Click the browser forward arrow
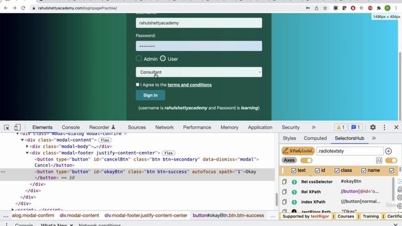 click(14, 8)
